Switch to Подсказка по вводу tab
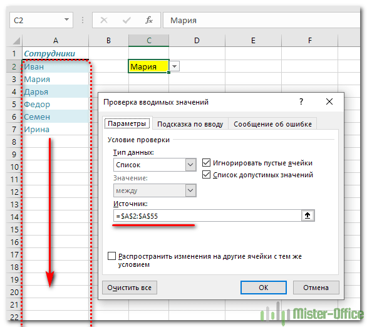The image size is (367, 327). [190, 124]
